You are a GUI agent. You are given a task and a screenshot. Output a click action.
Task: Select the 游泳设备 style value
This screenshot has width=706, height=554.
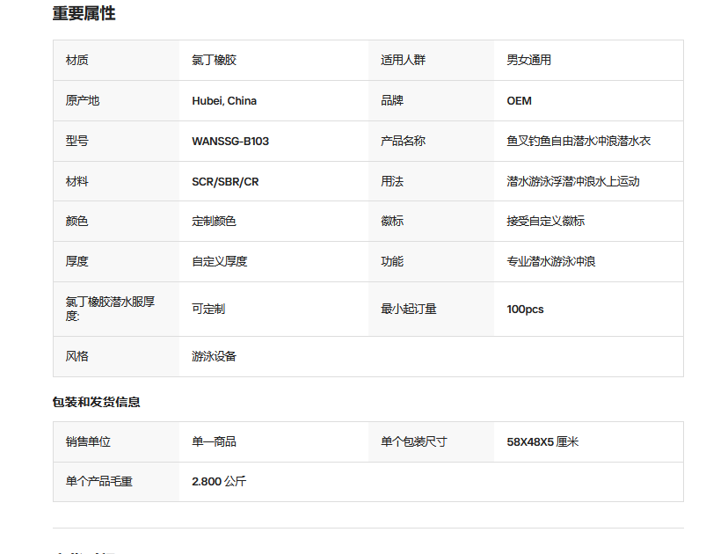pyautogui.click(x=214, y=357)
